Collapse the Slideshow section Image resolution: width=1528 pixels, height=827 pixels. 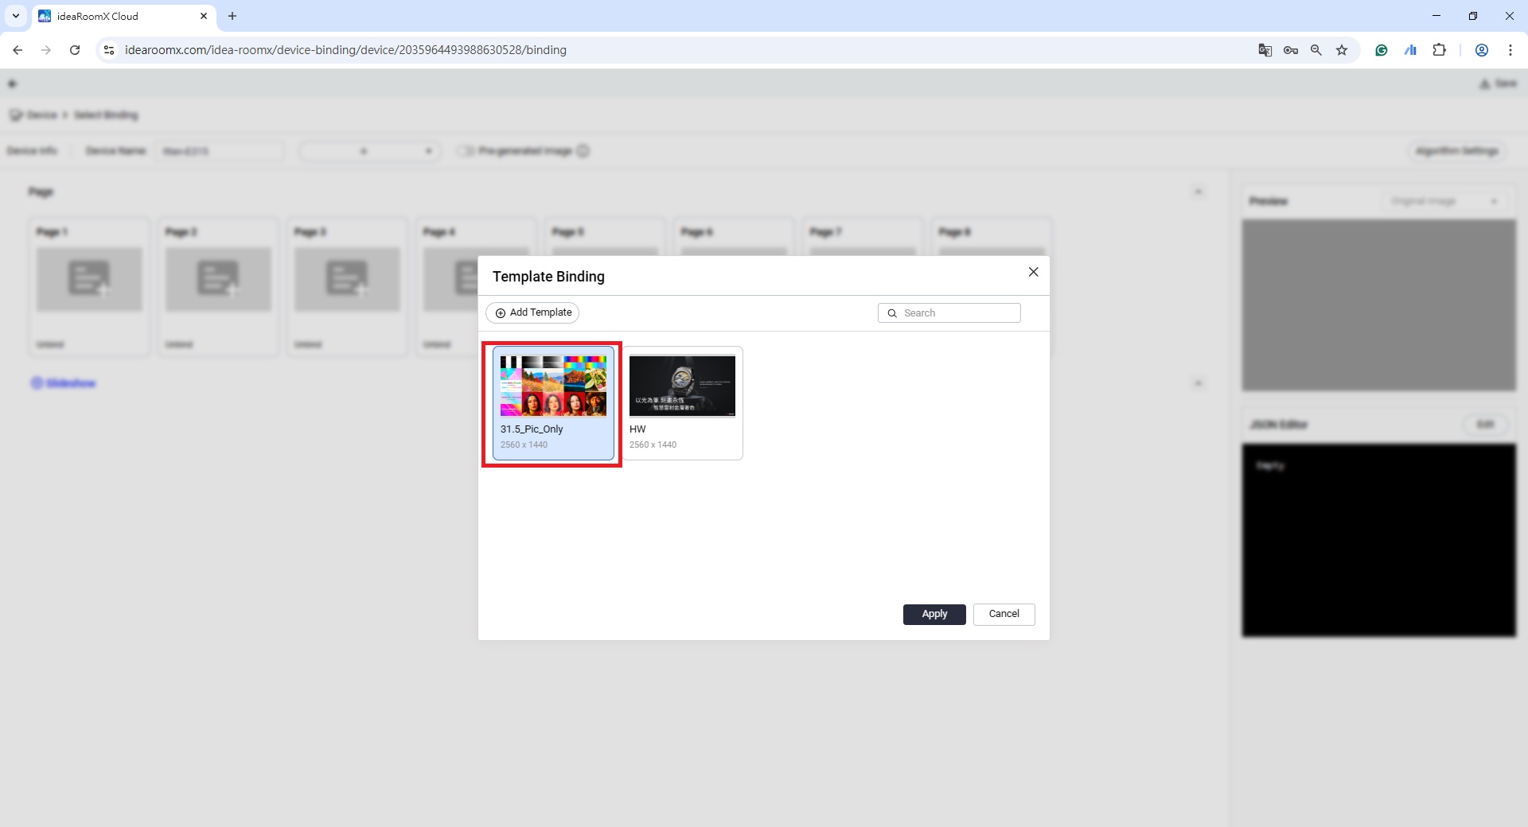pos(1199,383)
